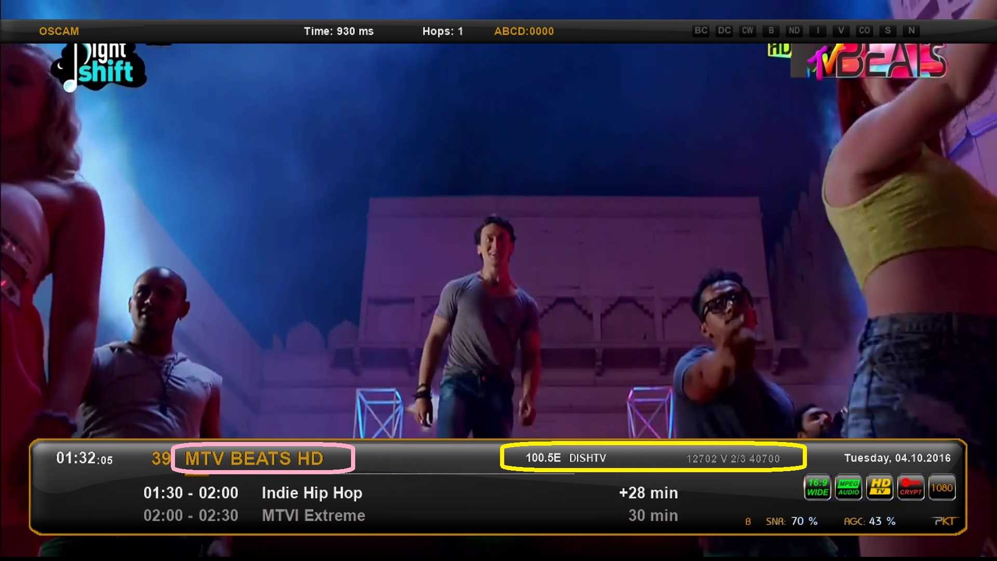Image resolution: width=997 pixels, height=561 pixels.
Task: Select the OSCAM label in top bar
Action: point(59,31)
